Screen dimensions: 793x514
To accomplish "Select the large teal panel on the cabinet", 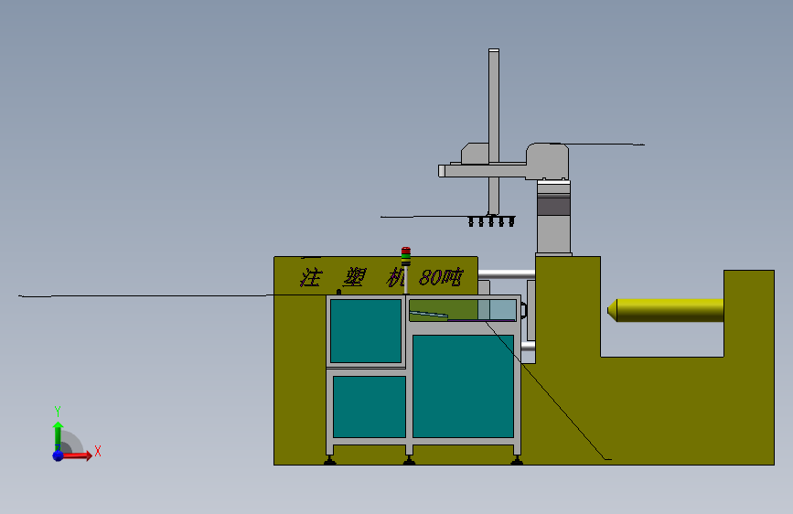I will coord(463,386).
